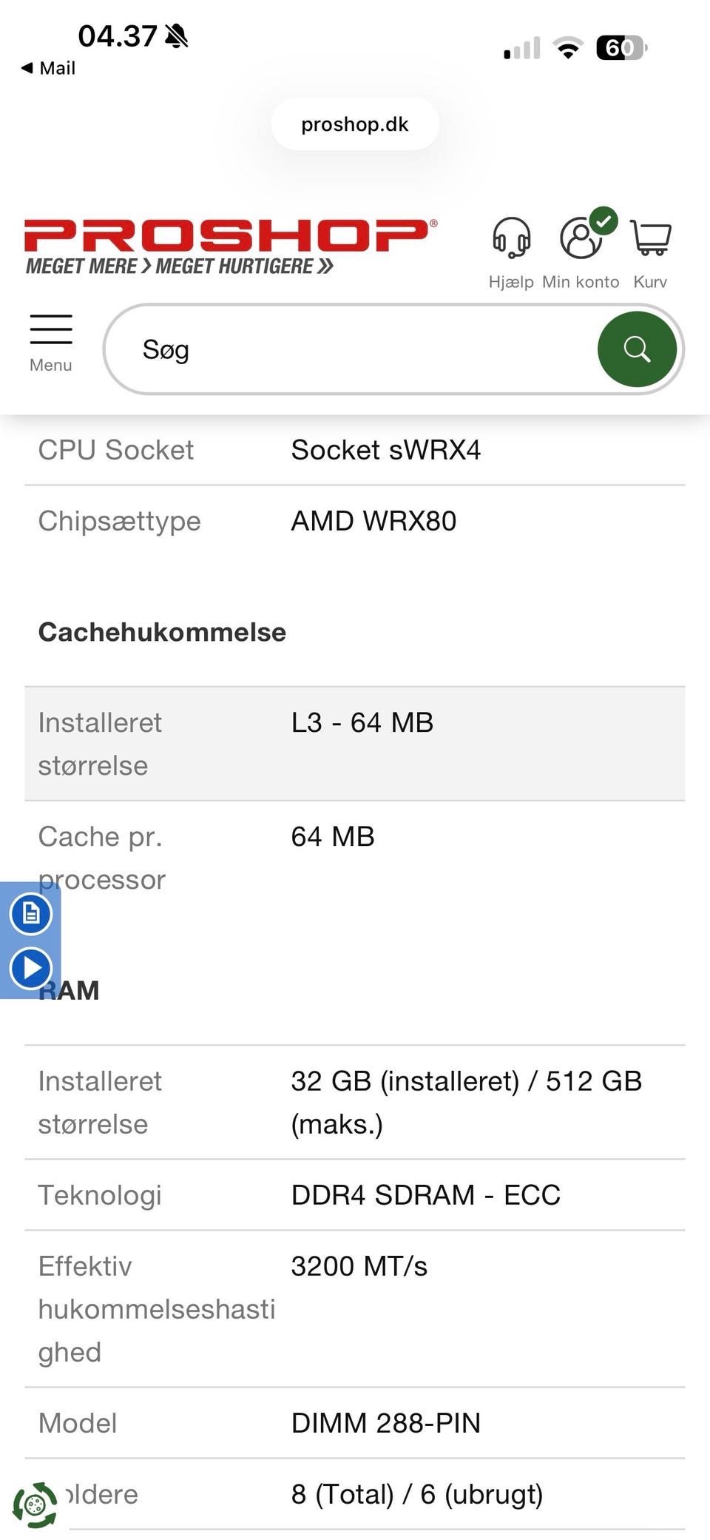Image resolution: width=710 pixels, height=1540 pixels.
Task: Open the hamburger Menu
Action: (51, 330)
